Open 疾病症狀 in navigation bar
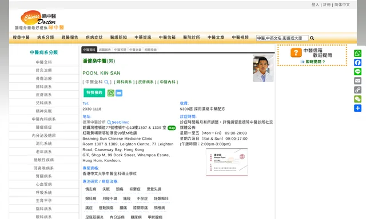This screenshot has width=366, height=219. (94, 38)
